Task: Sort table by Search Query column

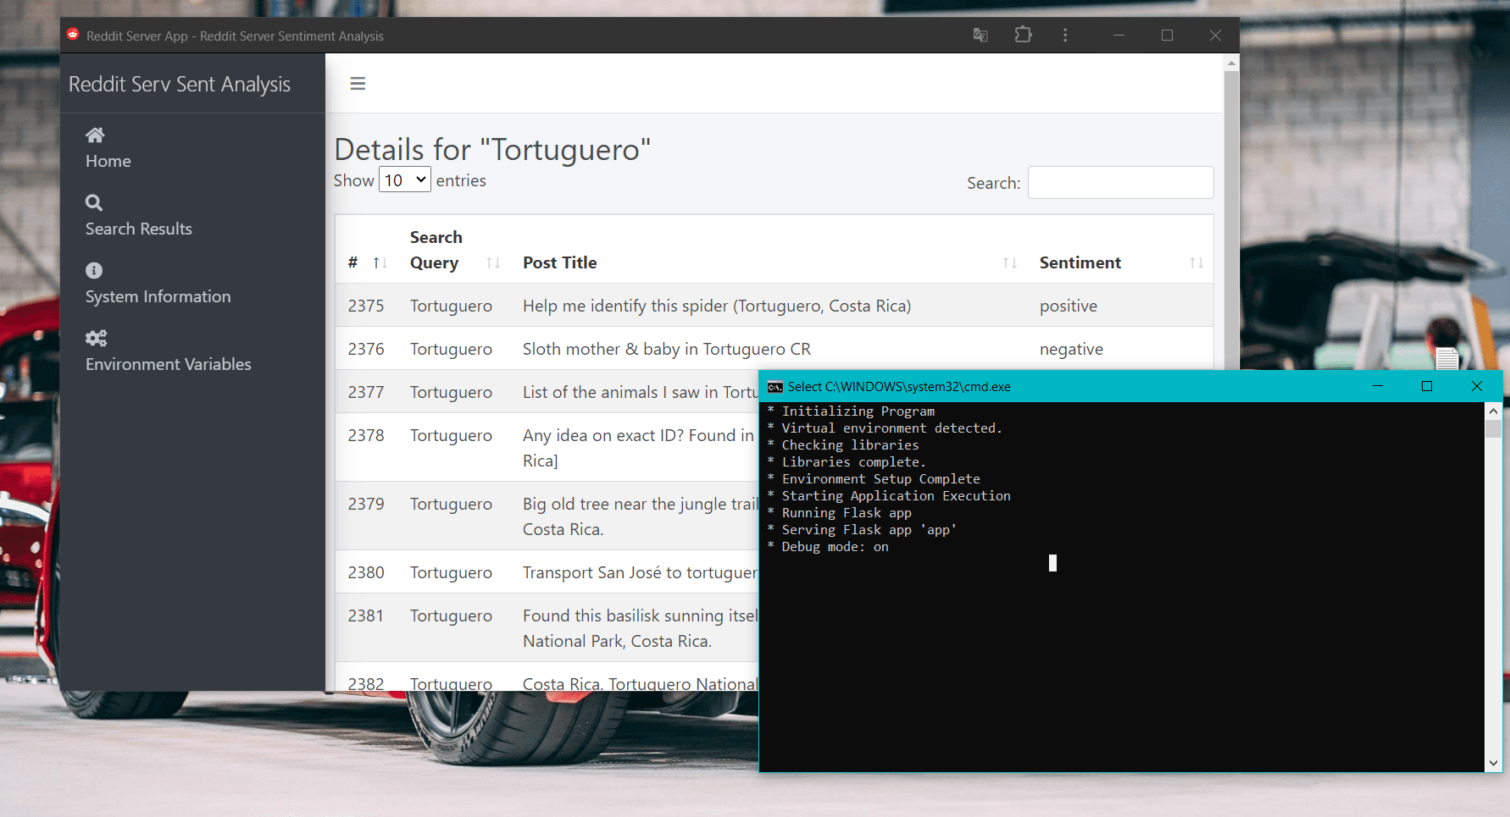Action: 493,263
